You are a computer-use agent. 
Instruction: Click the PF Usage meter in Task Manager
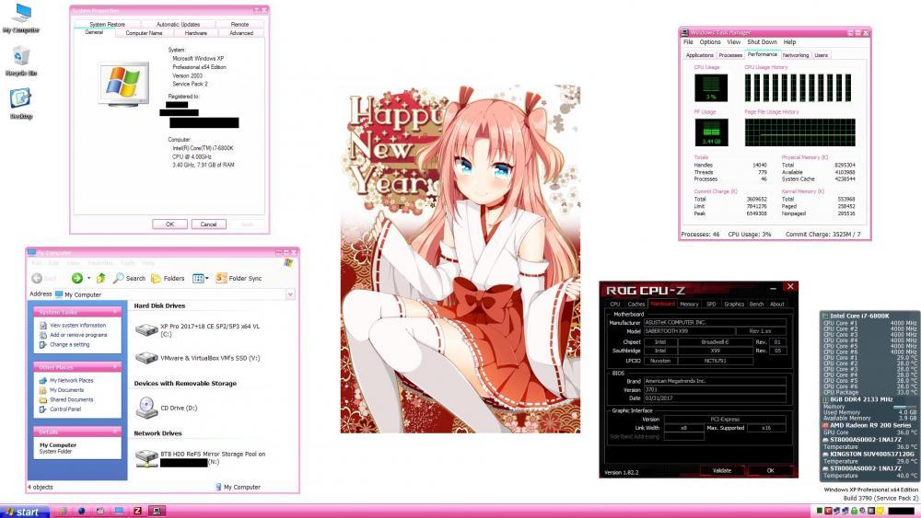[x=711, y=132]
